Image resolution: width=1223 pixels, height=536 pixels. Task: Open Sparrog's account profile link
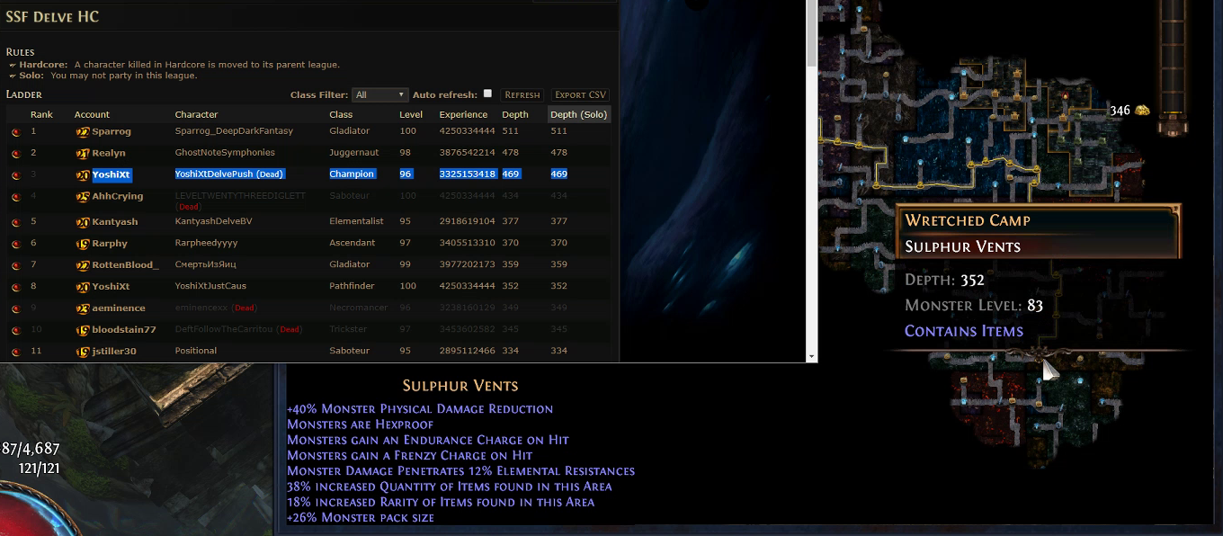[x=112, y=131]
